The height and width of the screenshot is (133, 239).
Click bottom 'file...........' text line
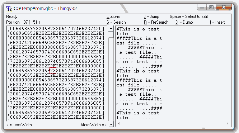point(139,118)
